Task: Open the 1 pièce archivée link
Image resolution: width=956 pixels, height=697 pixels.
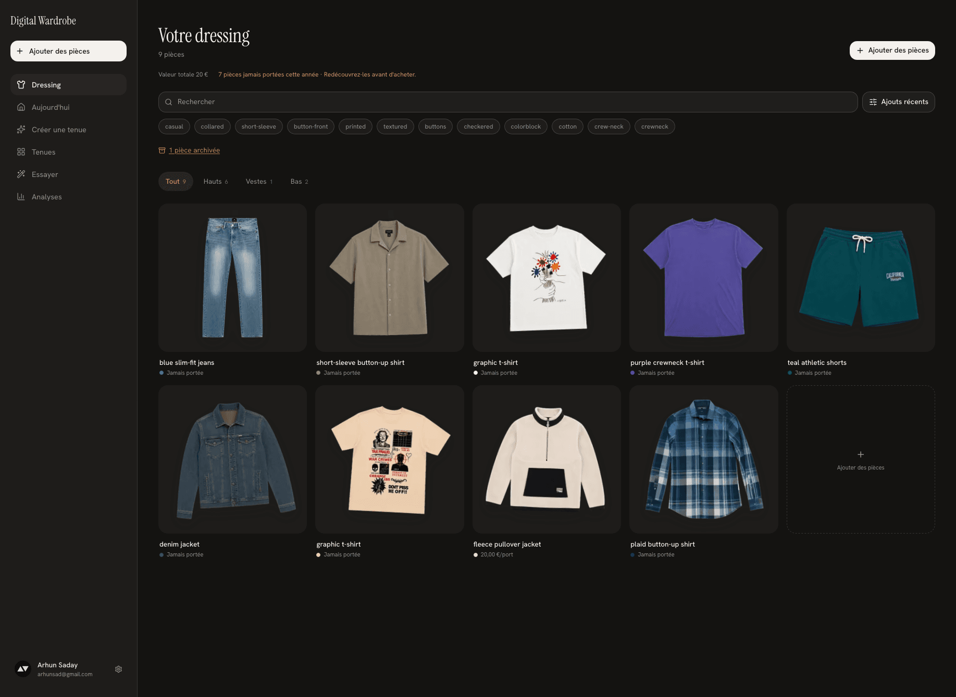Action: (194, 150)
